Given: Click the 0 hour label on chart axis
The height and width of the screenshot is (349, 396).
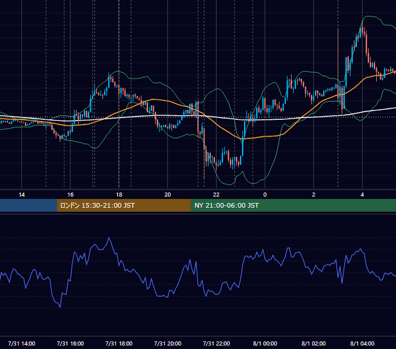Looking at the screenshot, I should [265, 195].
